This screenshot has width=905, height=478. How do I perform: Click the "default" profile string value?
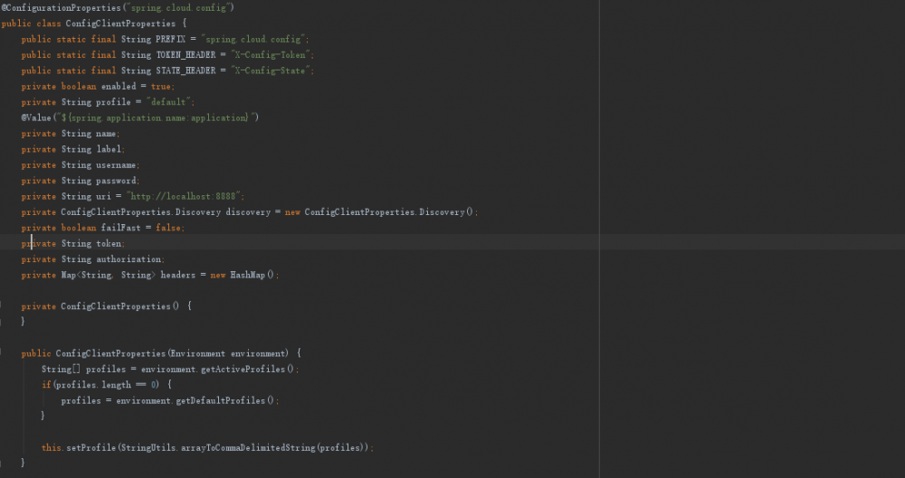168,102
